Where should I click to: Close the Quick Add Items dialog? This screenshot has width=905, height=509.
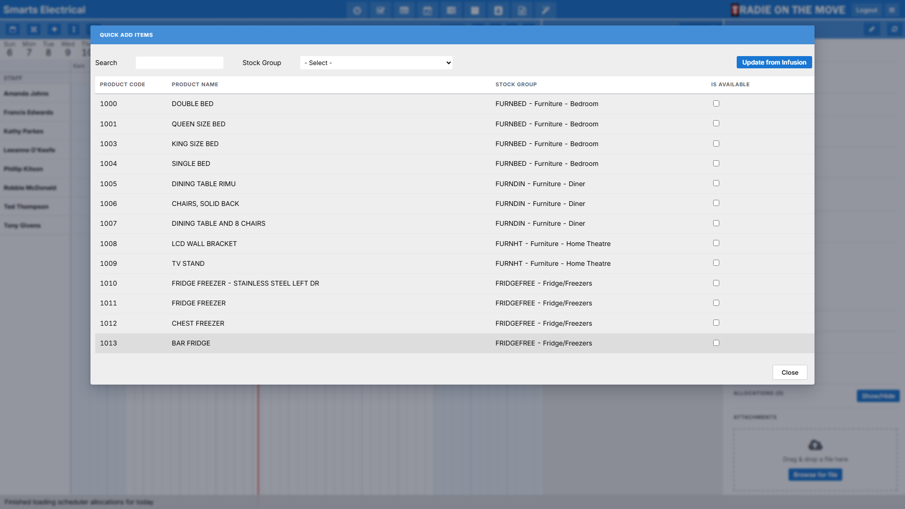790,372
